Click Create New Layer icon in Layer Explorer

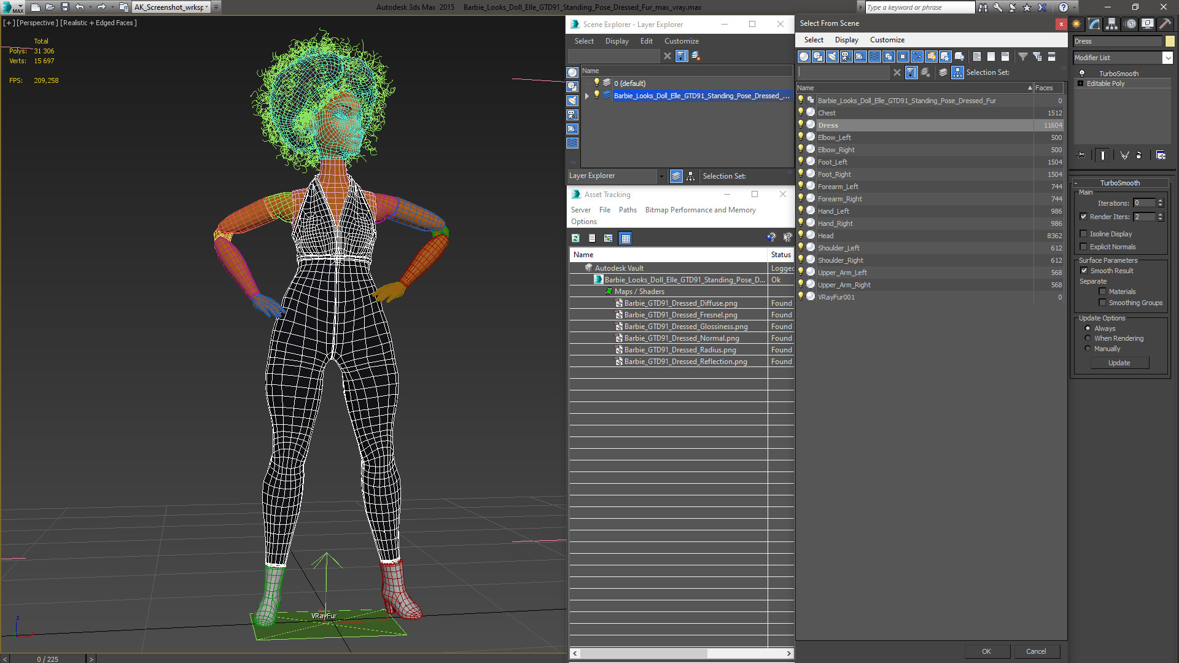tap(696, 56)
